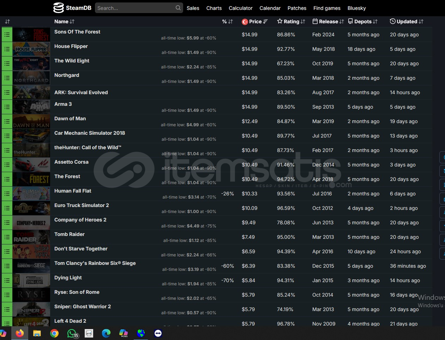Sort the table by Price column
This screenshot has width=445, height=340.
click(x=255, y=22)
